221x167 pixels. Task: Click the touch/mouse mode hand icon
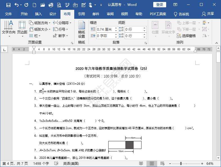pyautogui.click(x=91, y=5)
